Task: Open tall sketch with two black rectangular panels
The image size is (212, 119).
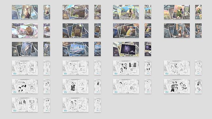Action: point(148,68)
